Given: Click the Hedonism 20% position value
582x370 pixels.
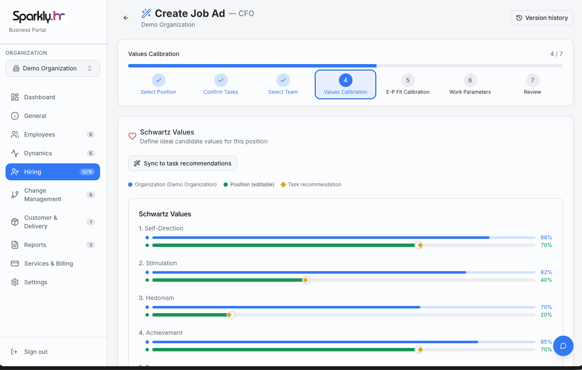Looking at the screenshot, I should (x=546, y=315).
